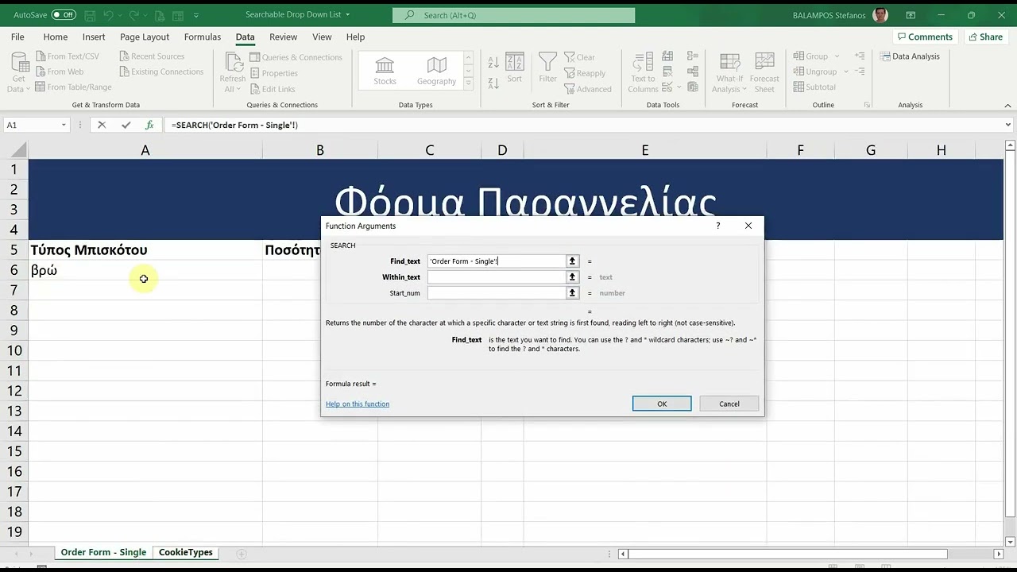The width and height of the screenshot is (1017, 572).
Task: Open the Ungroup dropdown arrow
Action: (x=845, y=71)
